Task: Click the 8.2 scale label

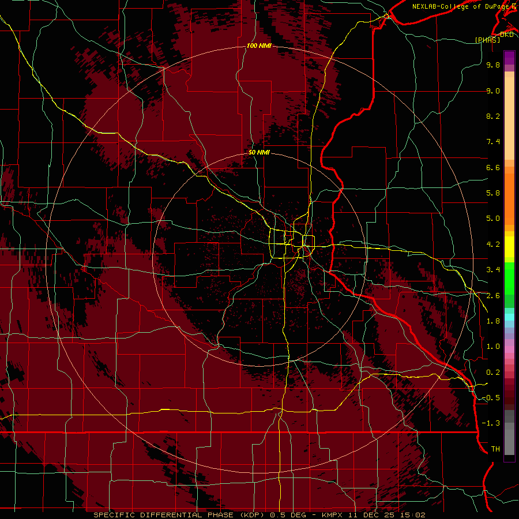Action: (x=493, y=116)
